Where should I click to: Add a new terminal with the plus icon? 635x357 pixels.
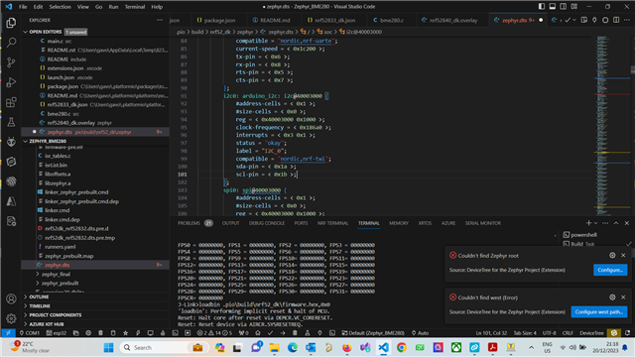tap(588, 223)
